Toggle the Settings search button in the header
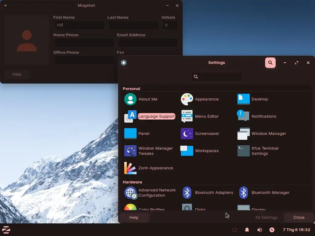This screenshot has width=315, height=236. tap(270, 63)
